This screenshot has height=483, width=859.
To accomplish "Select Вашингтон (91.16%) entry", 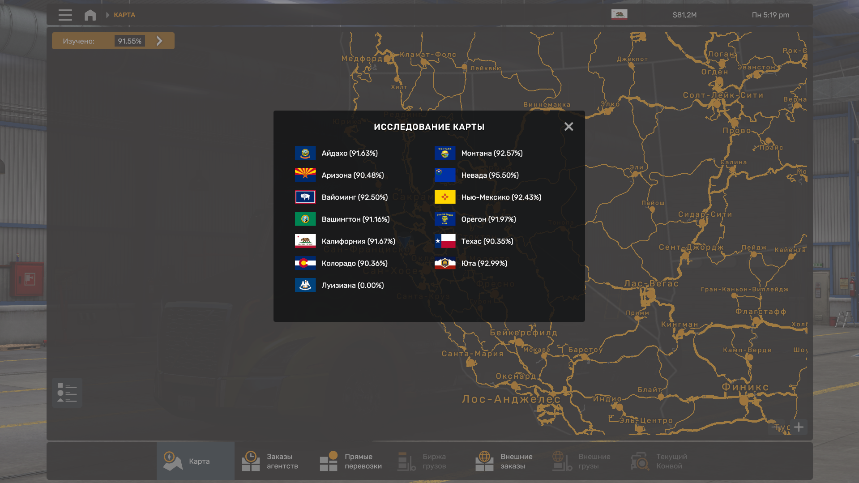I will click(x=355, y=219).
